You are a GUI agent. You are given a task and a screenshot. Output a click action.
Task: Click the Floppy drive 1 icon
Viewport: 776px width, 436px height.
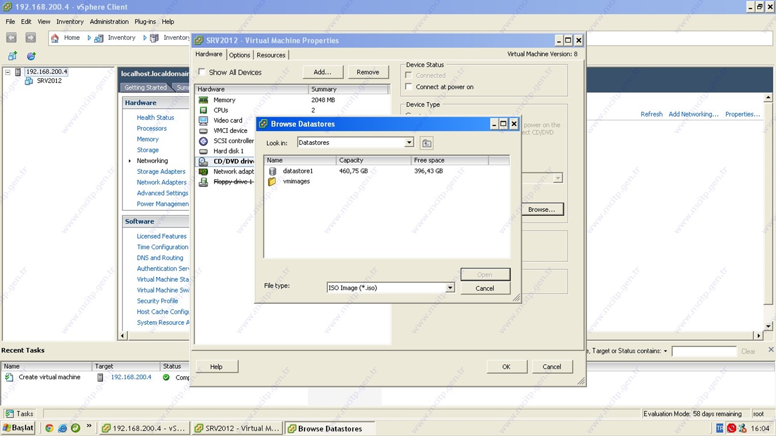(x=204, y=182)
